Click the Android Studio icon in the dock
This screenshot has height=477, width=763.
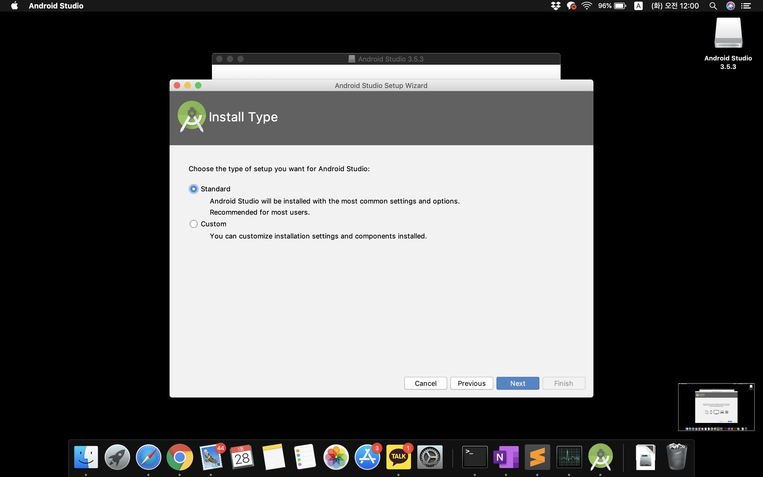[x=600, y=457]
